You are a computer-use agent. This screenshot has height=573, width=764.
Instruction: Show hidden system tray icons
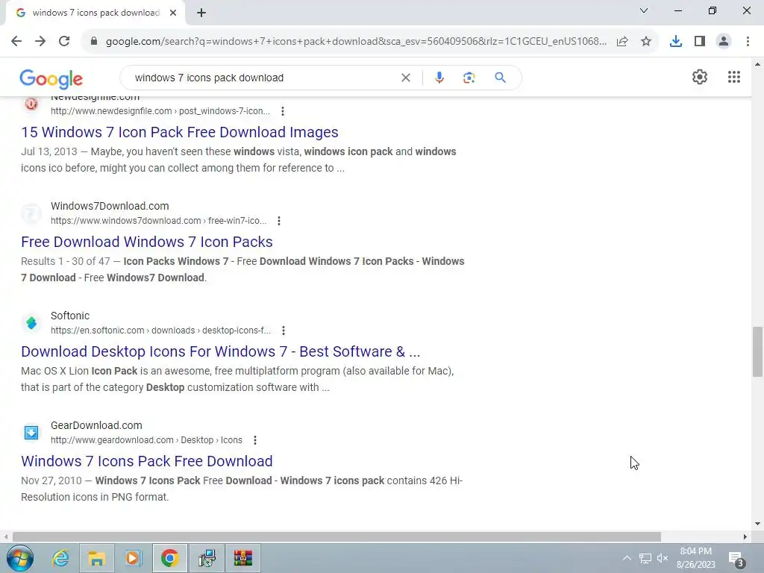click(x=627, y=558)
